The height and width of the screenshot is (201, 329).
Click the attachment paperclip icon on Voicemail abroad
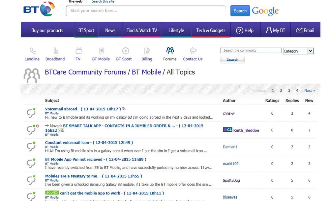pos(124,109)
